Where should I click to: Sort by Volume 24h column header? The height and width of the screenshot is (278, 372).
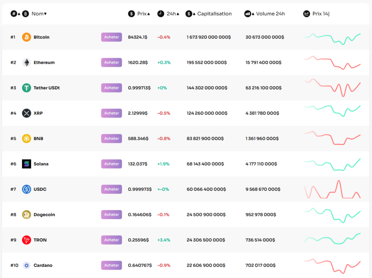pos(270,14)
